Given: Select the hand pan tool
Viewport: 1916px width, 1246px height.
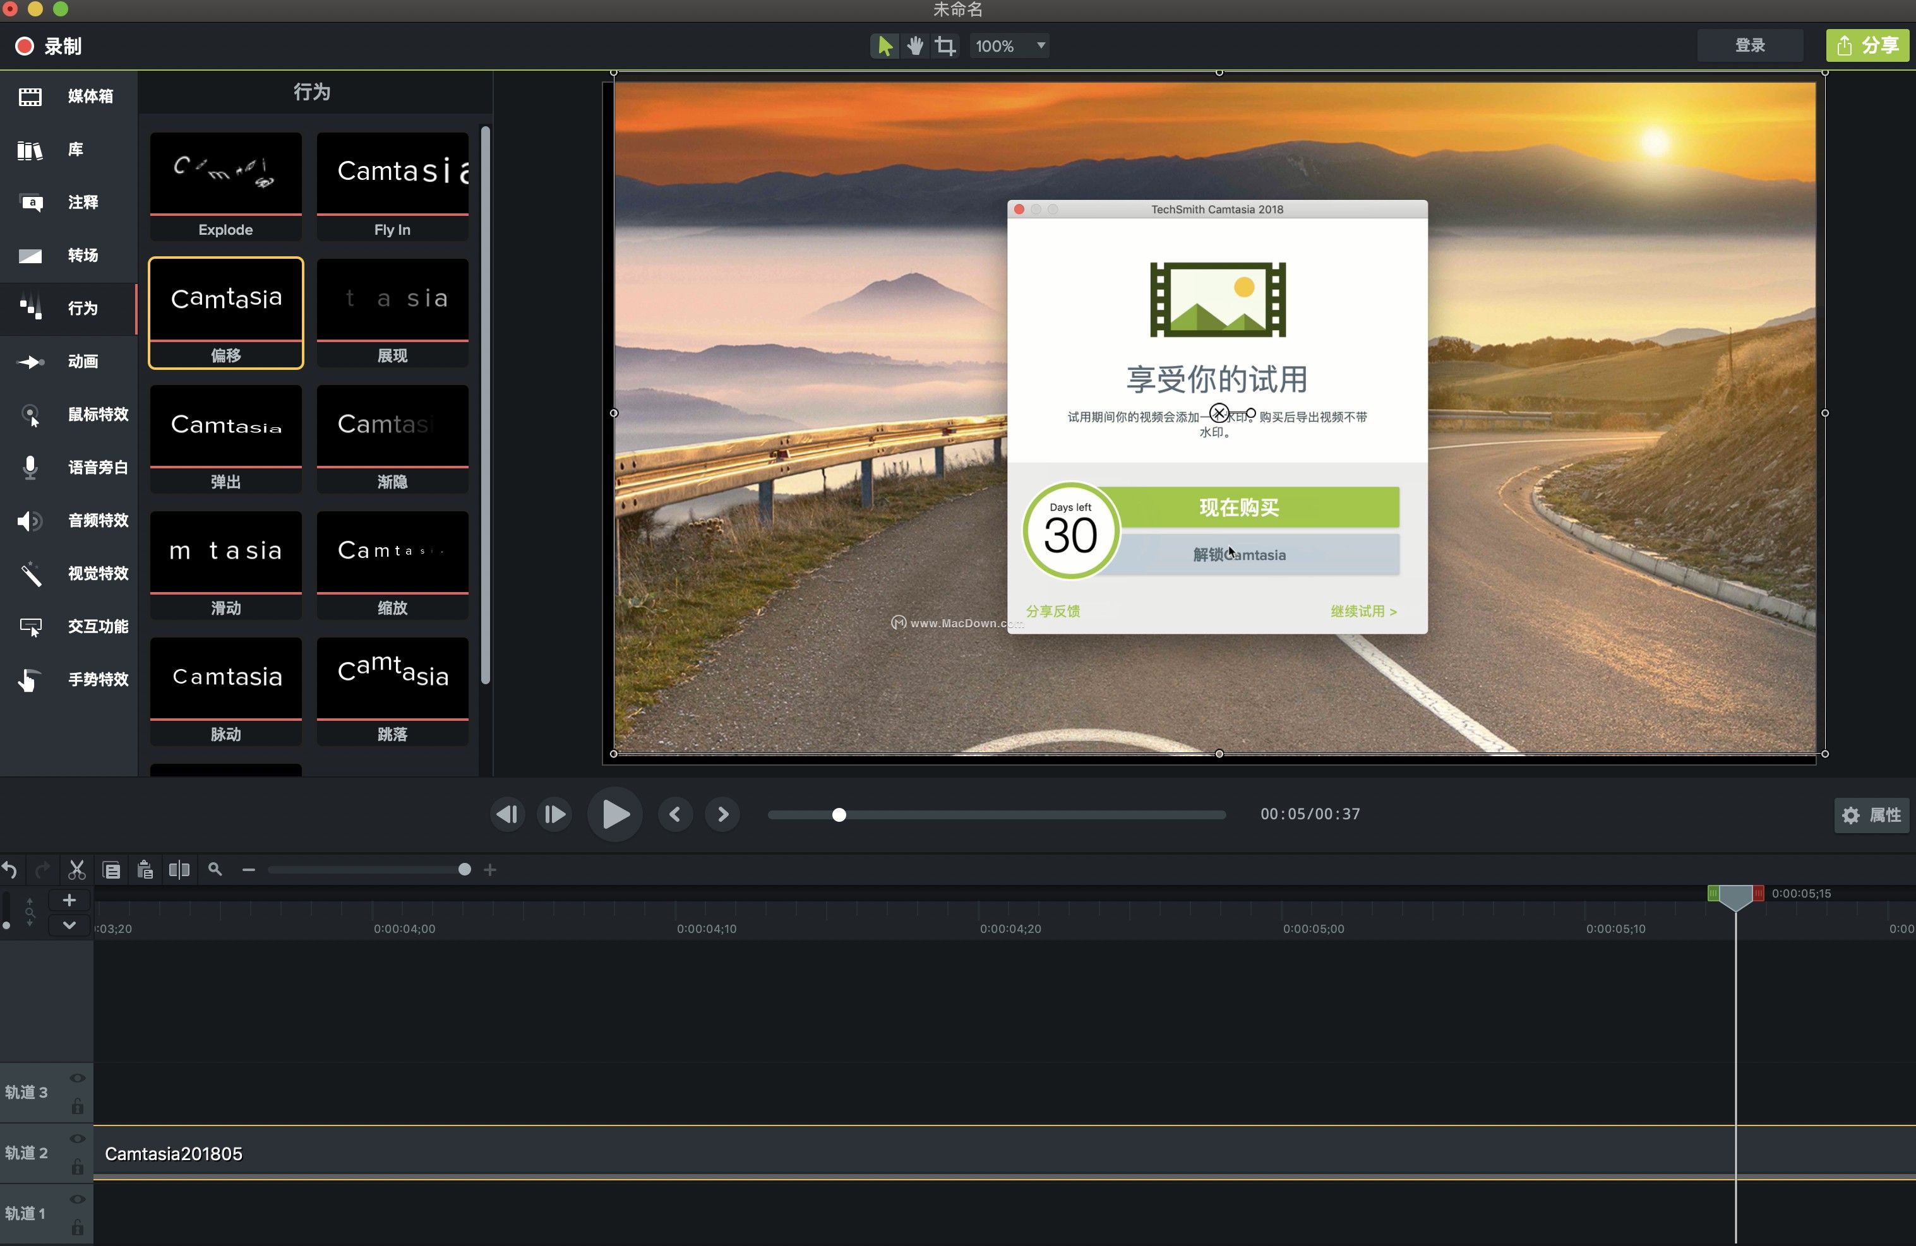Looking at the screenshot, I should point(914,46).
